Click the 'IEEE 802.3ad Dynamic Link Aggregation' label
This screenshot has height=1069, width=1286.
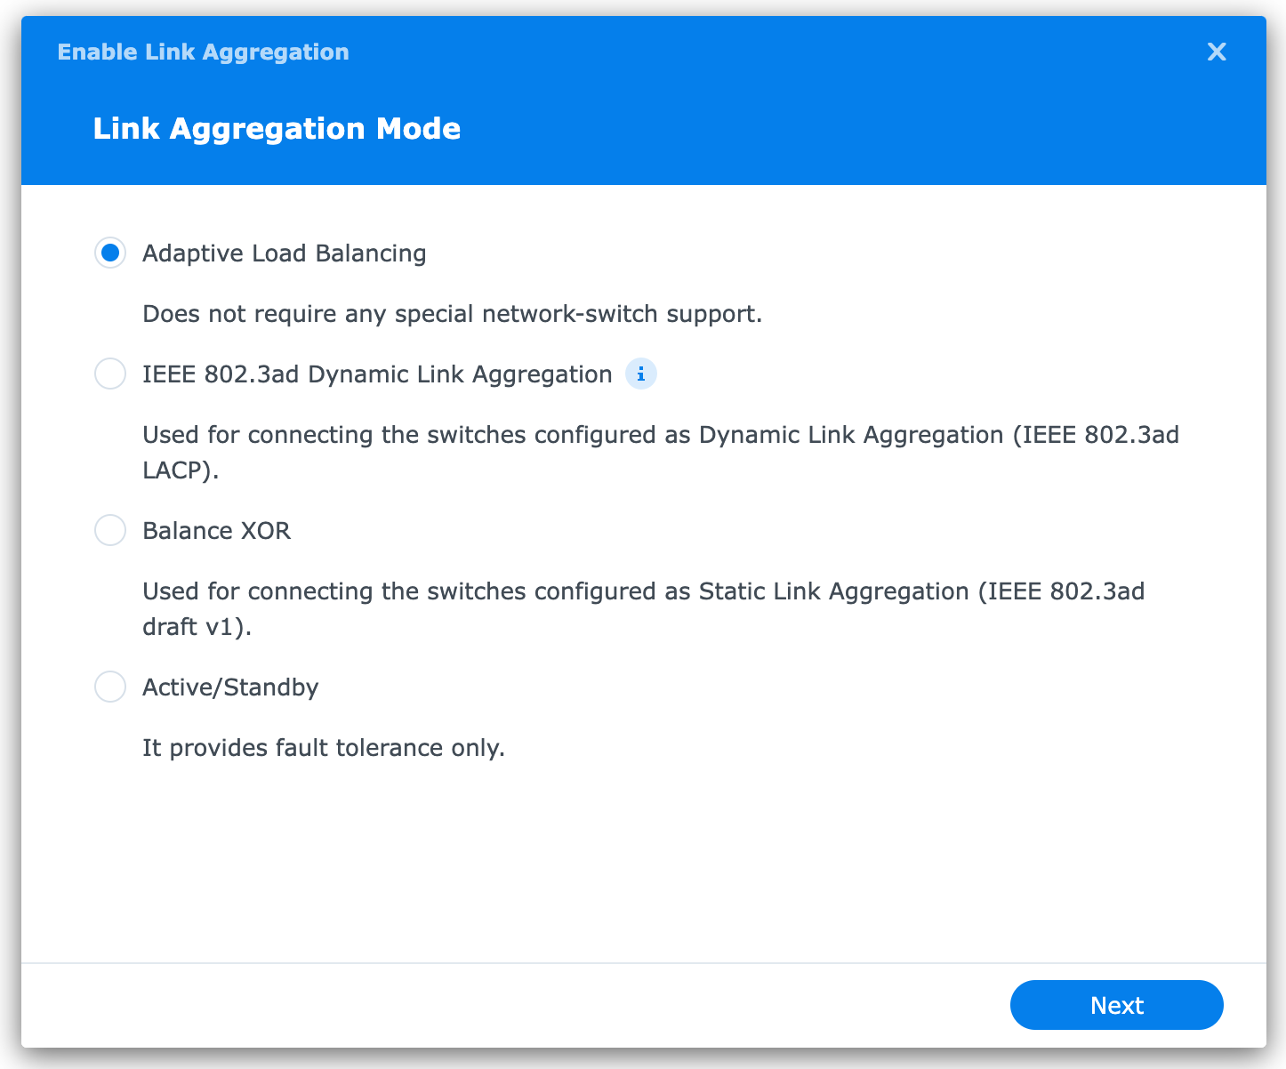(x=377, y=374)
